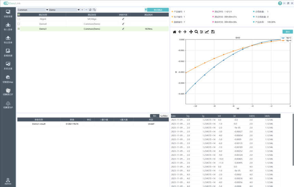
Task: Click the Id(A) column header
Action: pos(272,116)
